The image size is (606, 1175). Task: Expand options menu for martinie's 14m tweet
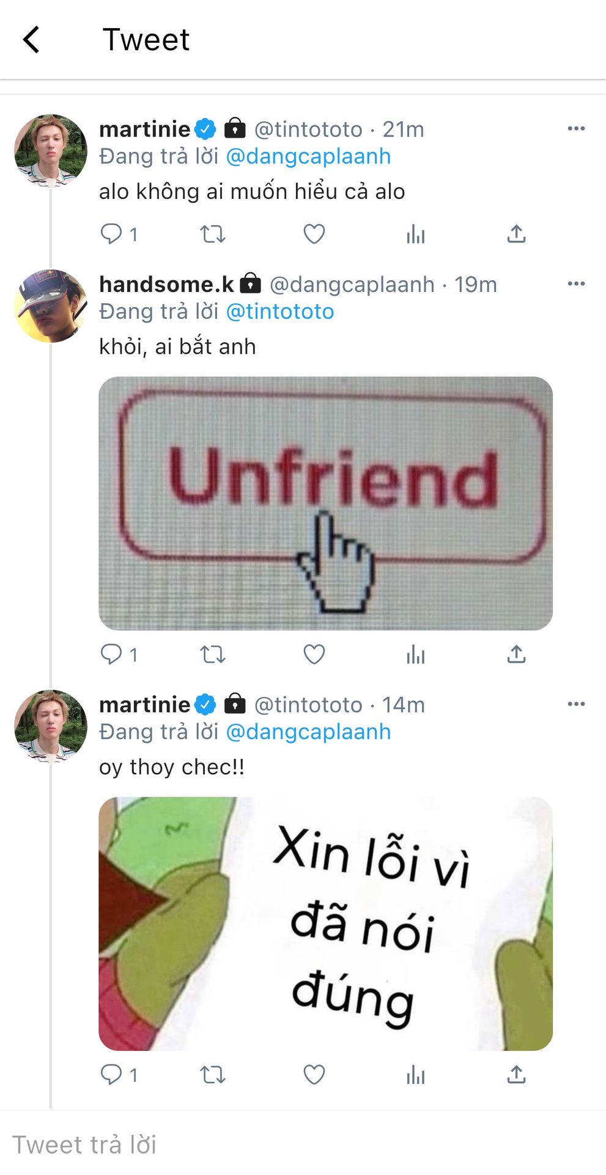(576, 704)
